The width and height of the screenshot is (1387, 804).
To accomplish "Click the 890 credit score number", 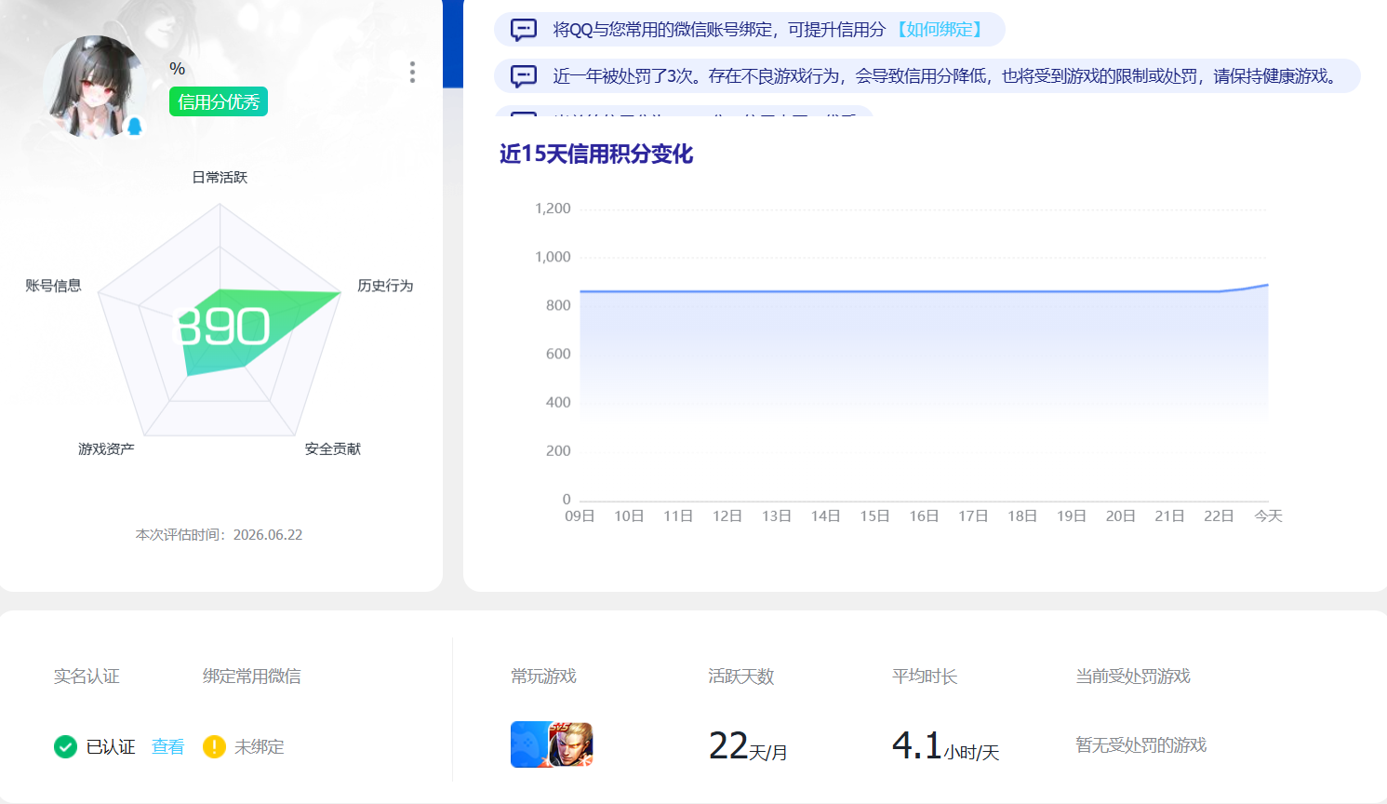I will 223,327.
